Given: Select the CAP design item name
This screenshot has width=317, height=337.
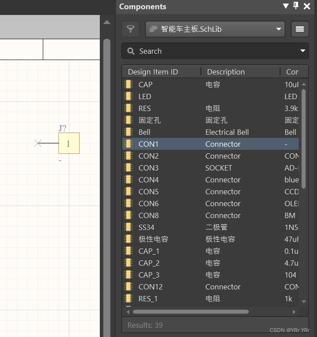Looking at the screenshot, I should pyautogui.click(x=146, y=85).
